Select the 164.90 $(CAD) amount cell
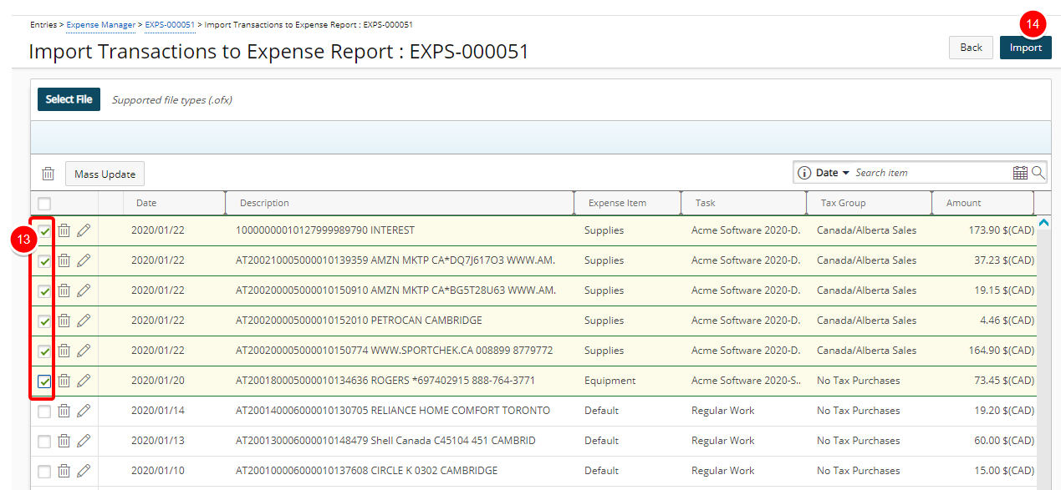 (1002, 351)
